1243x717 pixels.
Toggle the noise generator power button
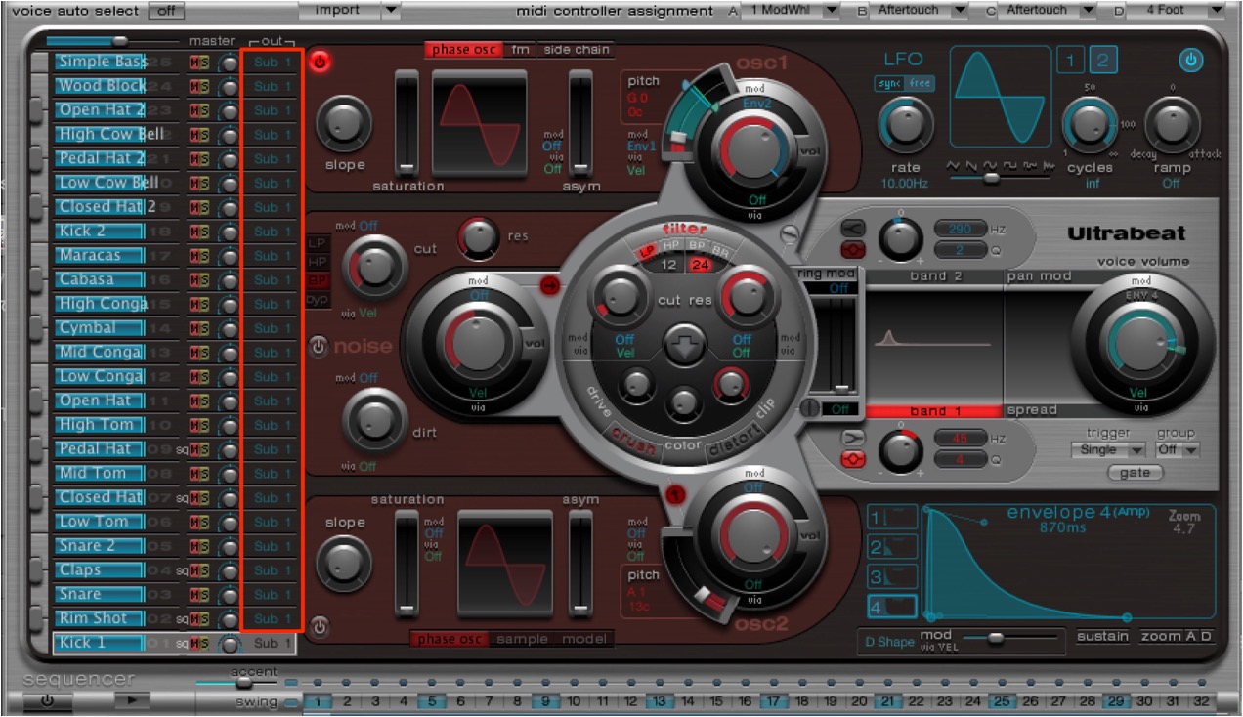(320, 346)
